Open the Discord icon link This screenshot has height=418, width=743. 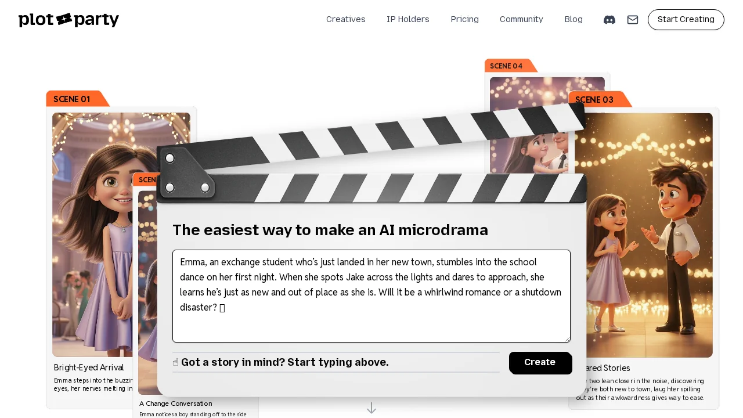coord(609,20)
